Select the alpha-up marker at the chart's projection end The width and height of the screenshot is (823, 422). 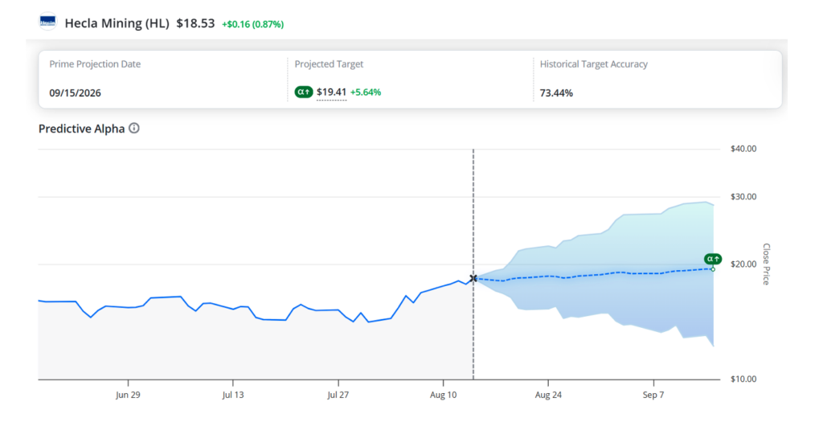coord(713,260)
